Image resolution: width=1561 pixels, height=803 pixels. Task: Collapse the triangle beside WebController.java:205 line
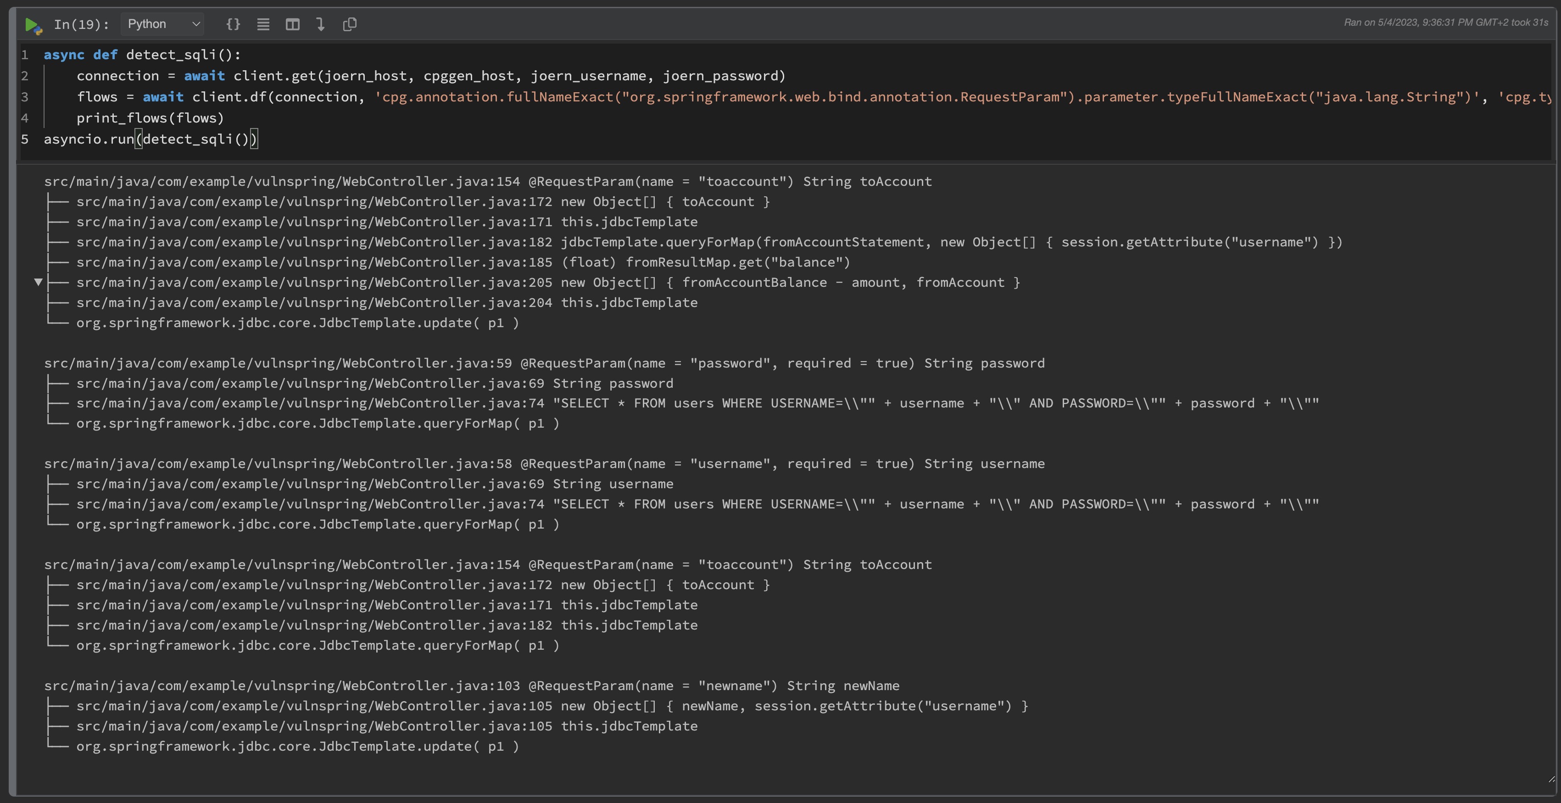pos(38,282)
